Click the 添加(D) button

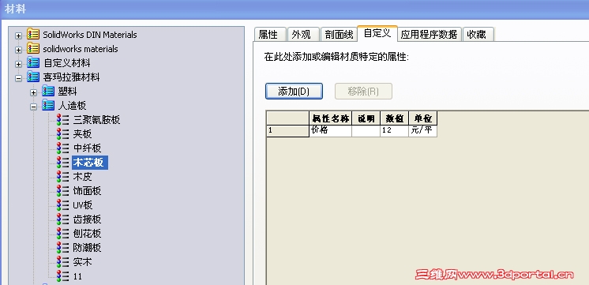pos(294,92)
